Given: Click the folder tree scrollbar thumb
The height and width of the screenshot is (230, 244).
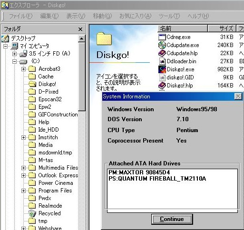Looking at the screenshot, I should 82,77.
